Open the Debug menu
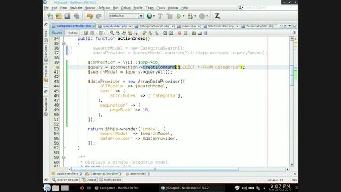This screenshot has height=192, width=341. click(x=126, y=8)
